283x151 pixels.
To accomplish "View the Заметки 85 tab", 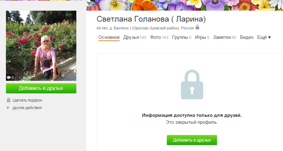I will pyautogui.click(x=224, y=37).
